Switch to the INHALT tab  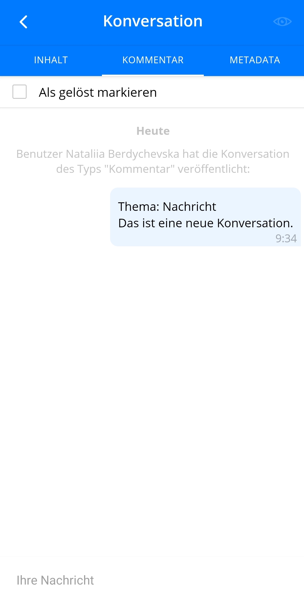pyautogui.click(x=51, y=60)
